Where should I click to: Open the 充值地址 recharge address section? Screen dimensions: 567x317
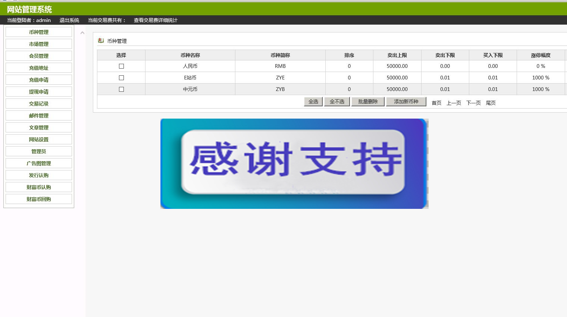(x=38, y=68)
